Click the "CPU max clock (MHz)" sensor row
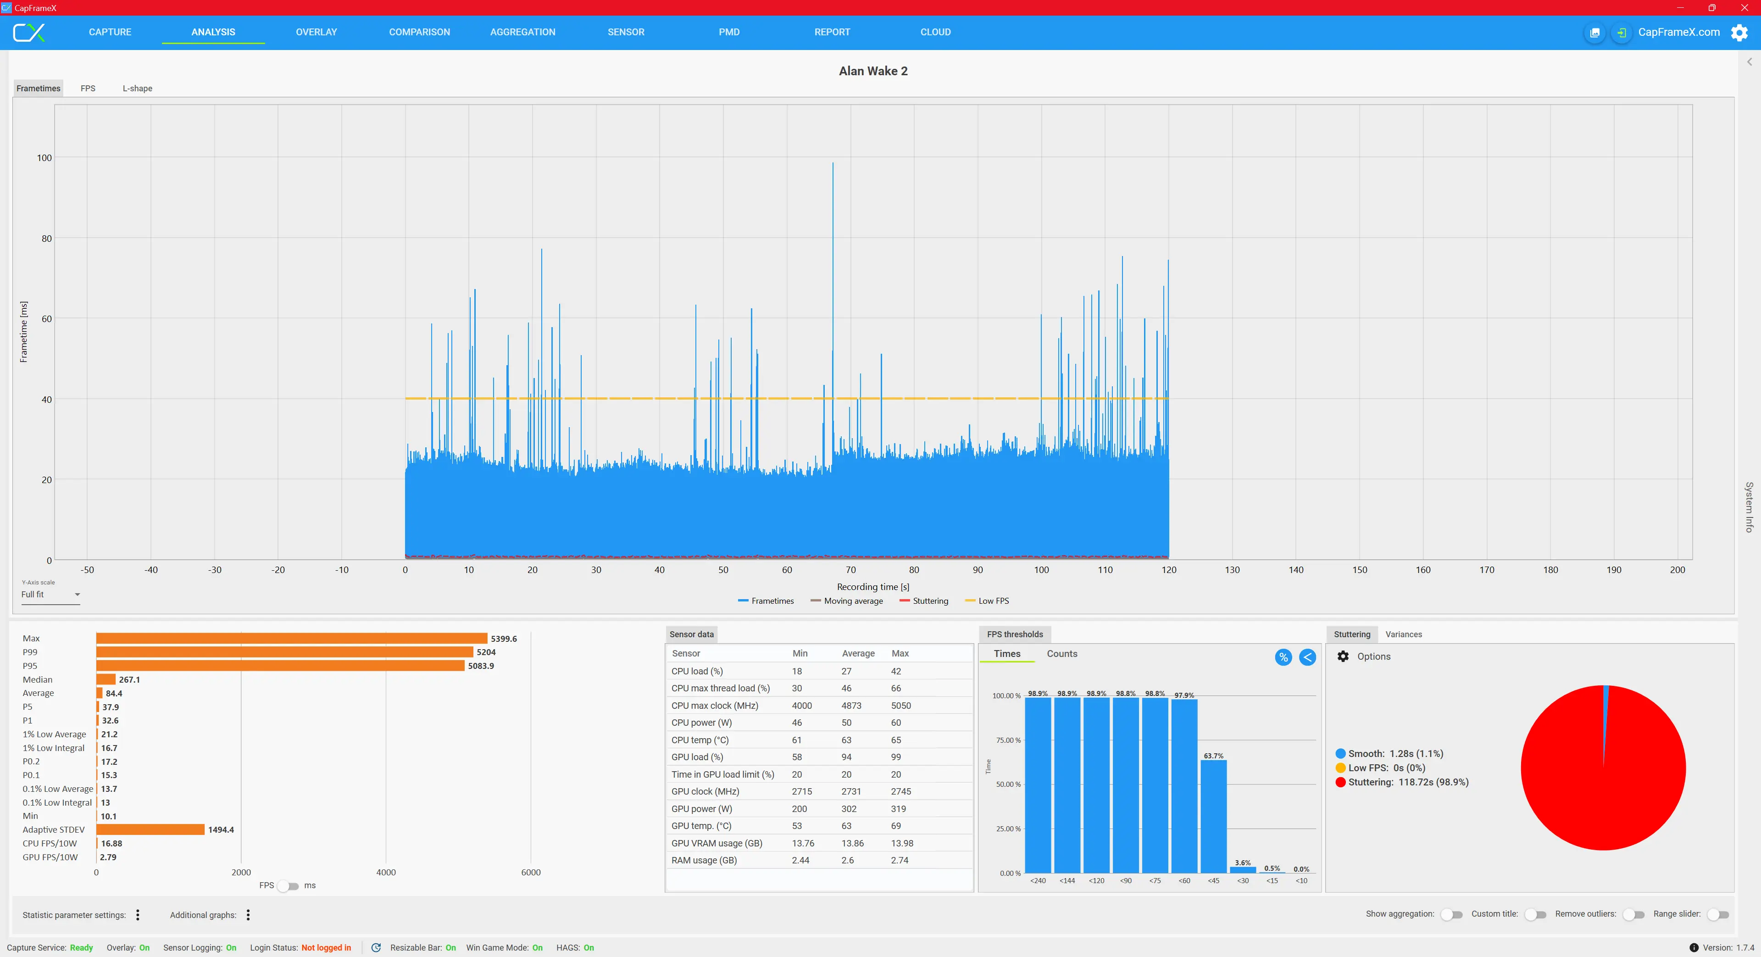 click(819, 706)
